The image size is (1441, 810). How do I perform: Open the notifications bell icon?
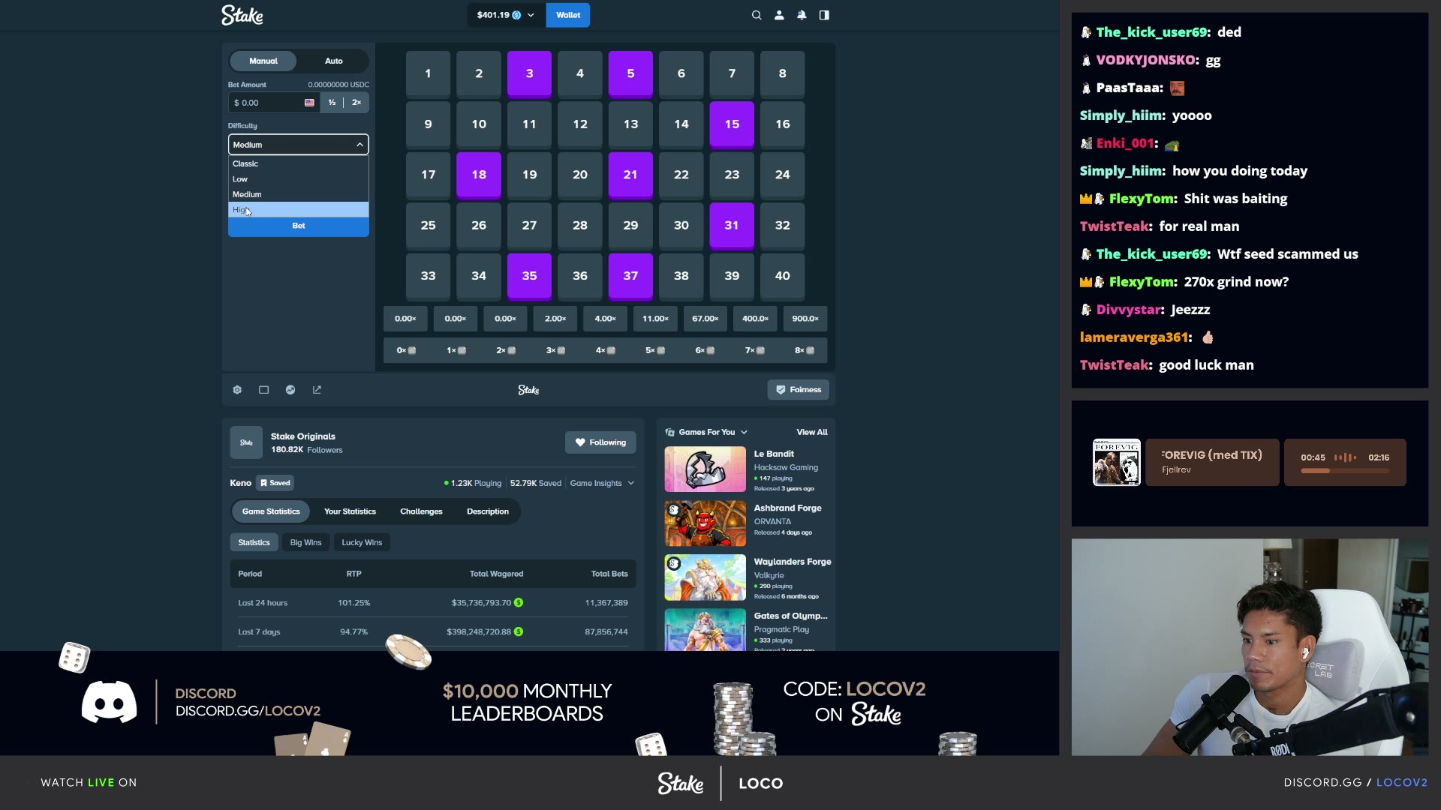(802, 15)
